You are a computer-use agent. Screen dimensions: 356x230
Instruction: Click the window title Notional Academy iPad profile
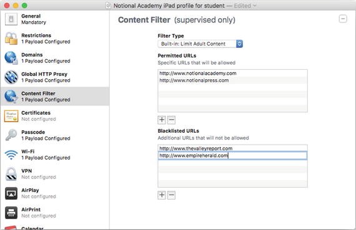coord(169,6)
